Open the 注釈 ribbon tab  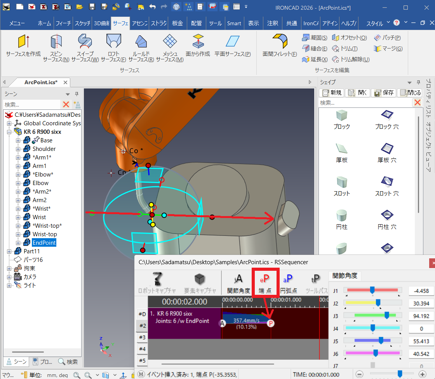272,23
